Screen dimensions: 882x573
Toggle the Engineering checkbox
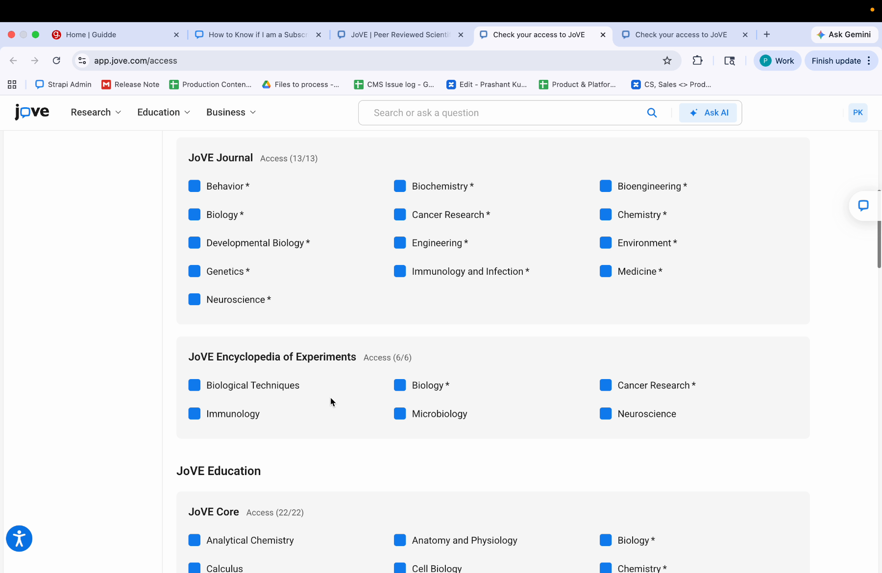(400, 243)
